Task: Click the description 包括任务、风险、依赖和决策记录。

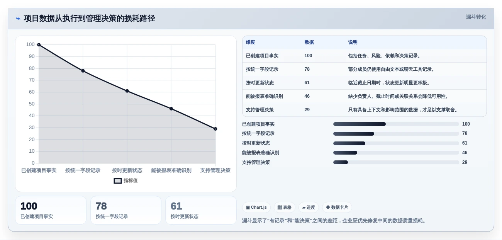Action: (x=385, y=56)
